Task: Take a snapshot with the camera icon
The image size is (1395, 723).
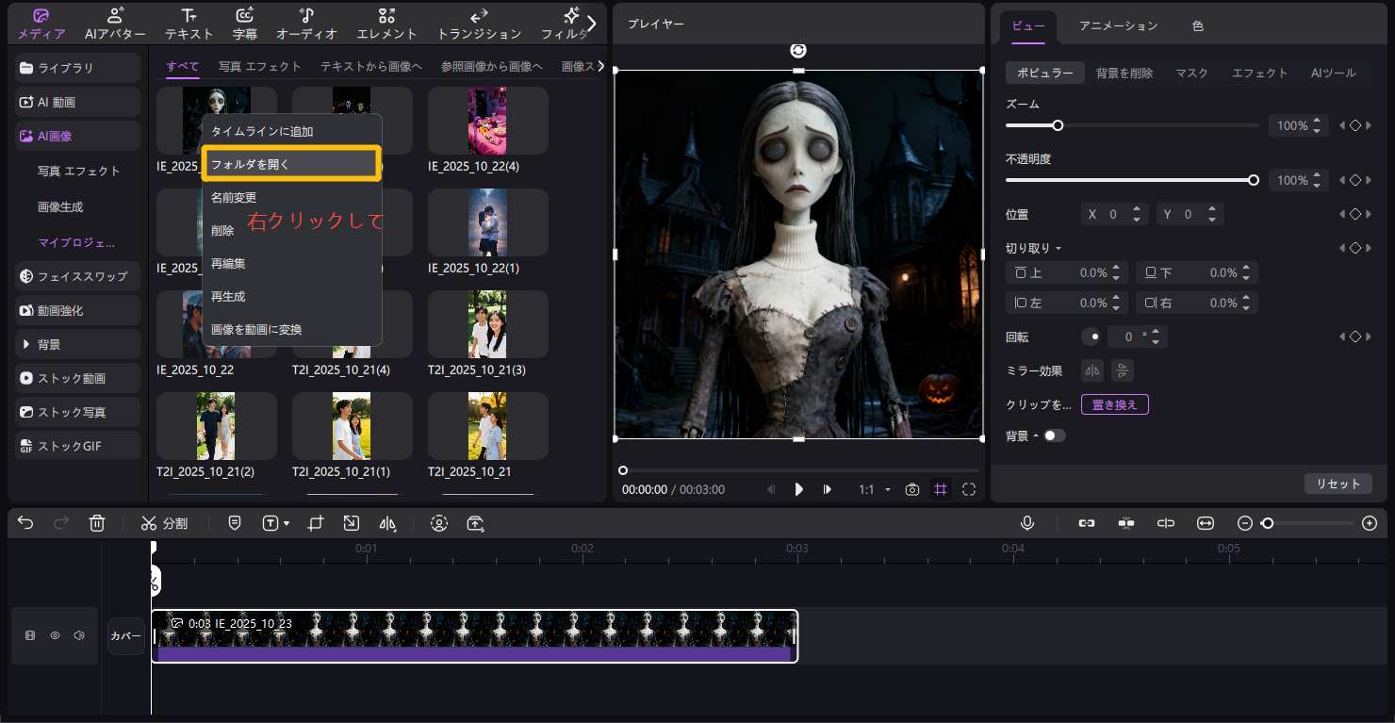Action: click(911, 489)
